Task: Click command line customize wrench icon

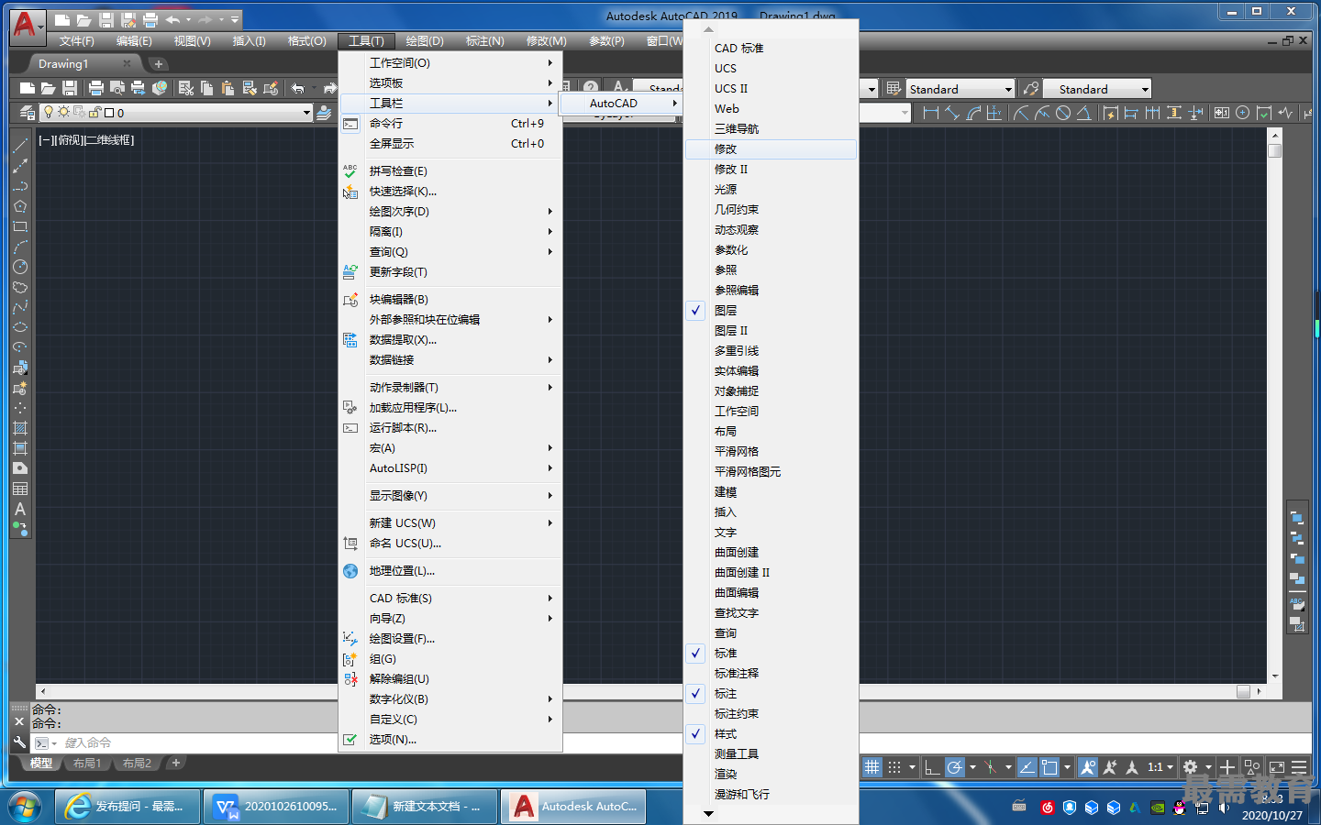Action: point(19,742)
